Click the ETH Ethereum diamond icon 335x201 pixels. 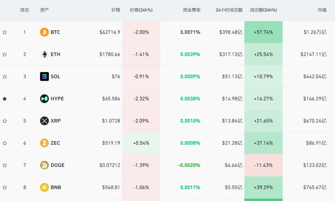click(x=44, y=54)
